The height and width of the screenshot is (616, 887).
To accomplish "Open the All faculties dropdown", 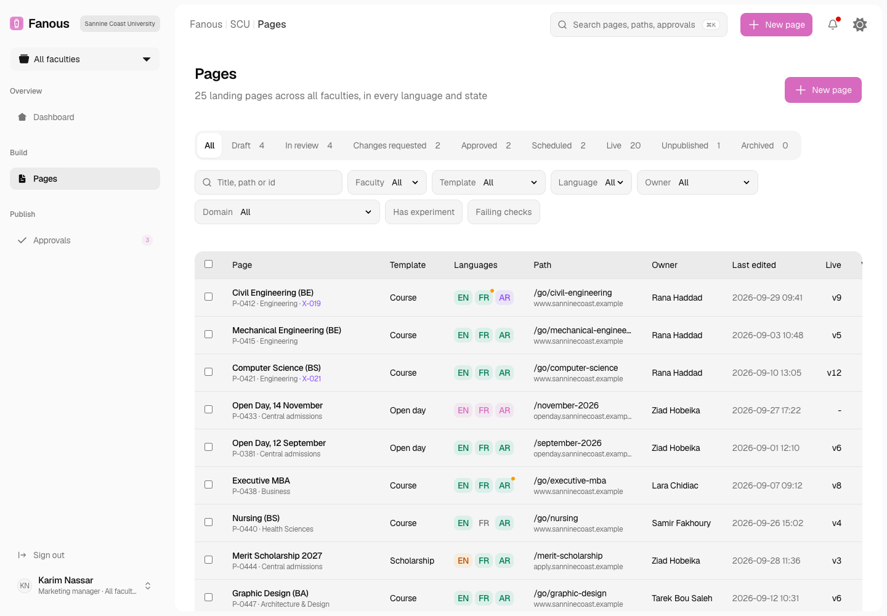I will click(85, 59).
